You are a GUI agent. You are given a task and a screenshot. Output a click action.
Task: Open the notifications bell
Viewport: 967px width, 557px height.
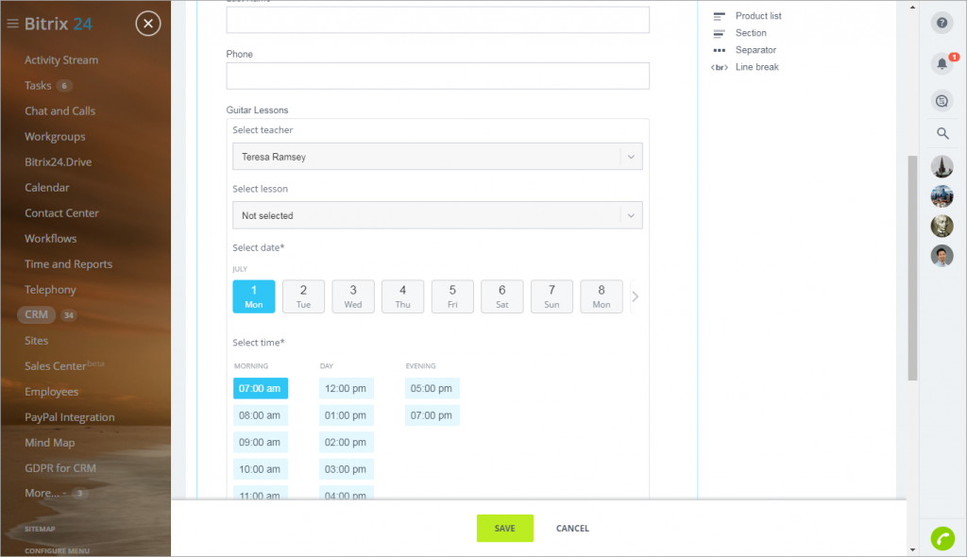tap(942, 63)
